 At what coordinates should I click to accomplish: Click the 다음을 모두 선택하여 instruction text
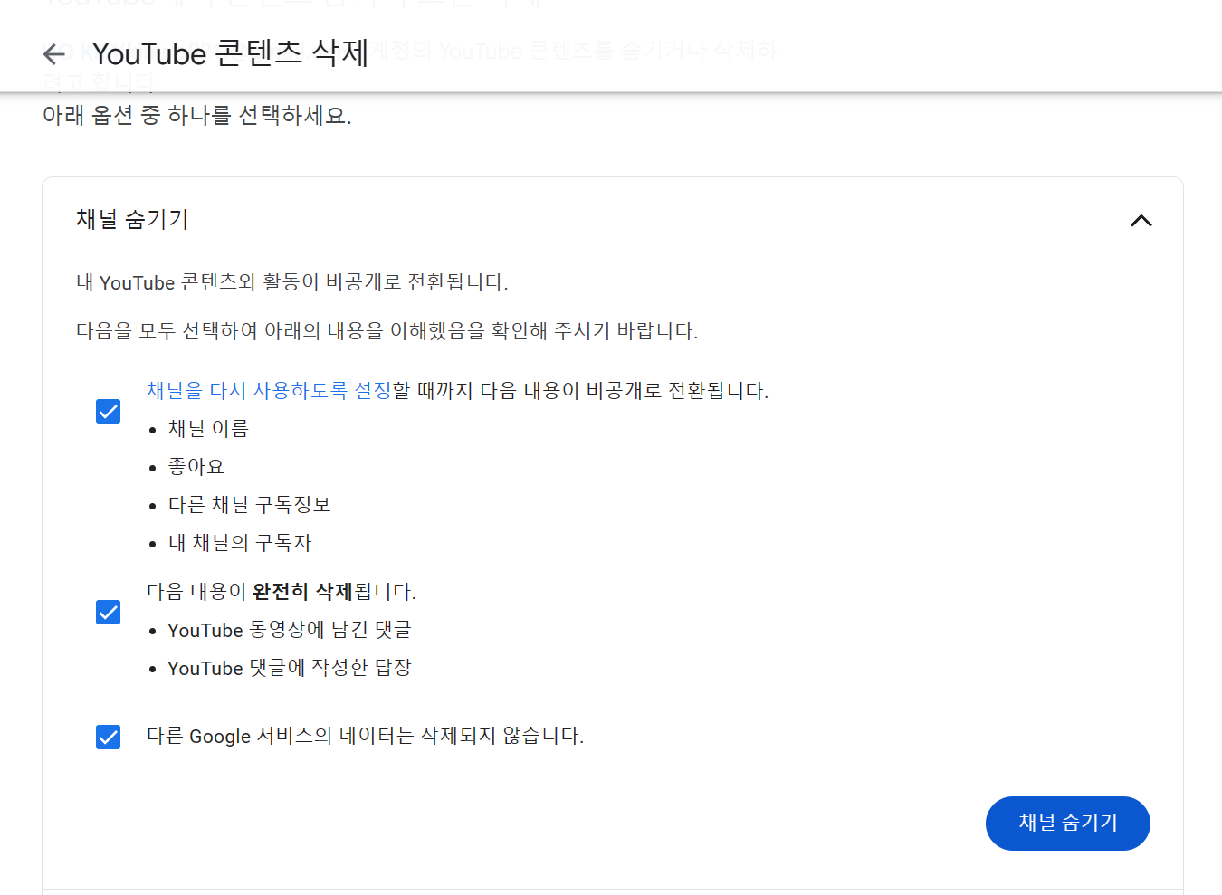(x=387, y=331)
